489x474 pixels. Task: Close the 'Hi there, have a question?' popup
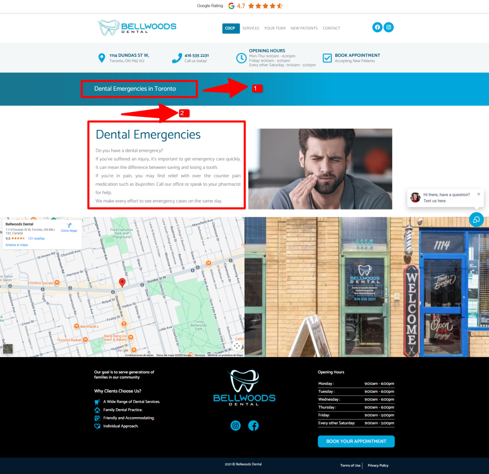coord(479,194)
